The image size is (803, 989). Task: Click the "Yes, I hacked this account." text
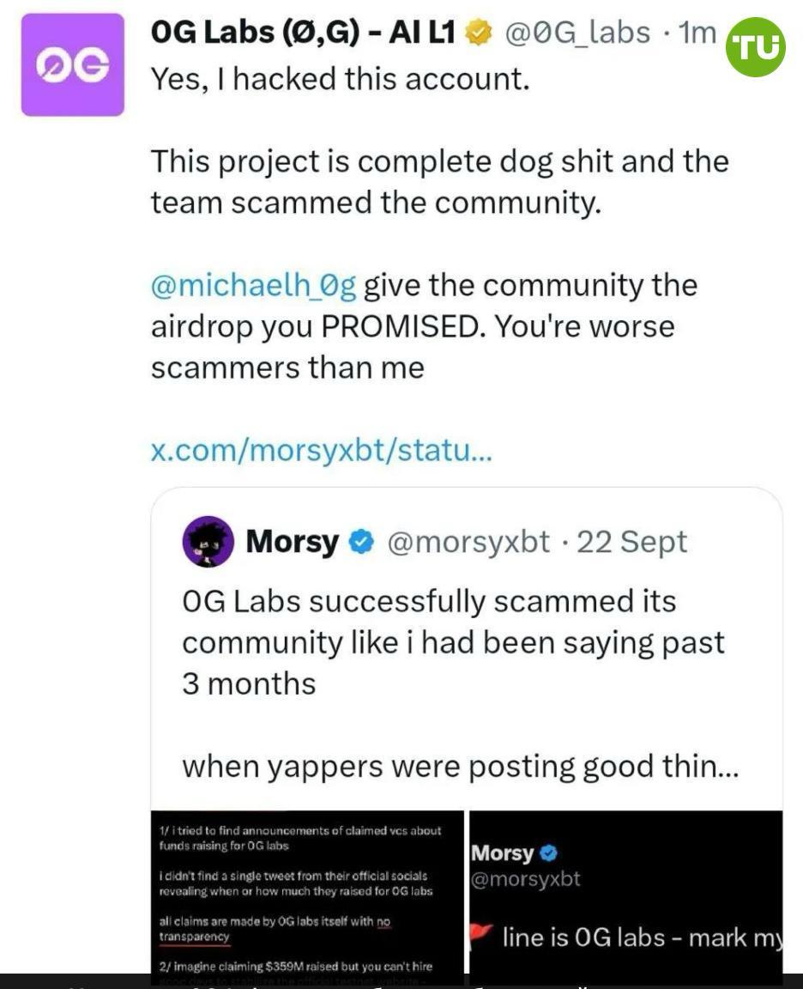click(x=341, y=79)
